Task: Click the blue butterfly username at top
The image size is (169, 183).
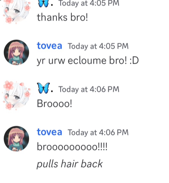Action: 45,3
